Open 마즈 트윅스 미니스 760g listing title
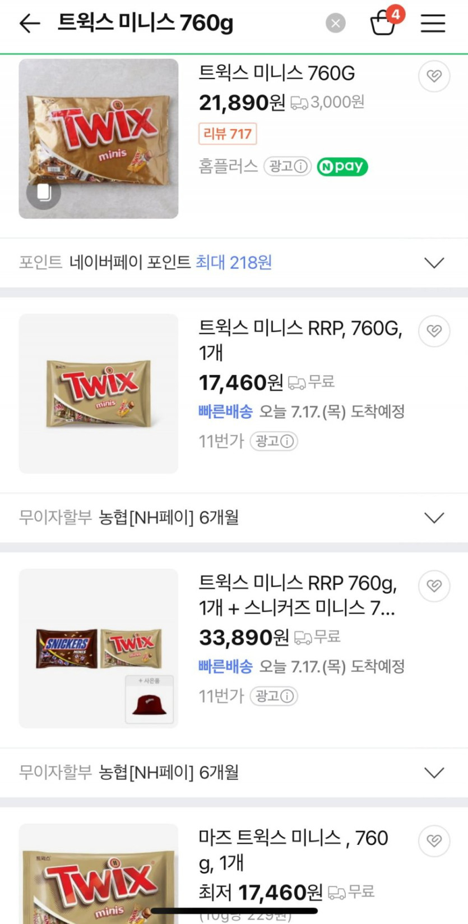The image size is (468, 924). (293, 849)
